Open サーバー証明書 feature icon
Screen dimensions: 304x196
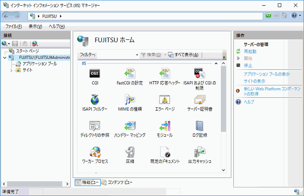click(x=199, y=100)
